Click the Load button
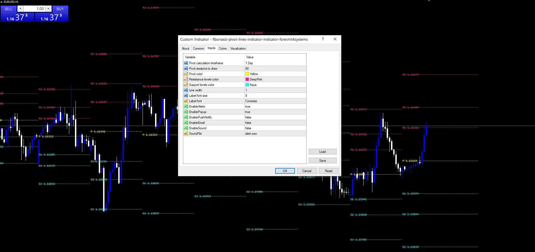Image resolution: width=535 pixels, height=252 pixels. [323, 152]
